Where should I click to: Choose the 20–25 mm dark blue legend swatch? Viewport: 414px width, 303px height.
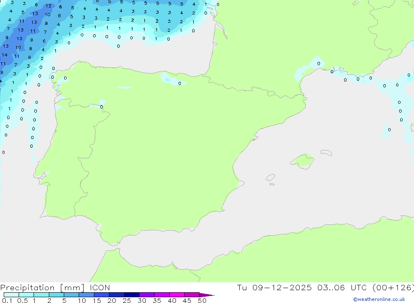click(116, 295)
